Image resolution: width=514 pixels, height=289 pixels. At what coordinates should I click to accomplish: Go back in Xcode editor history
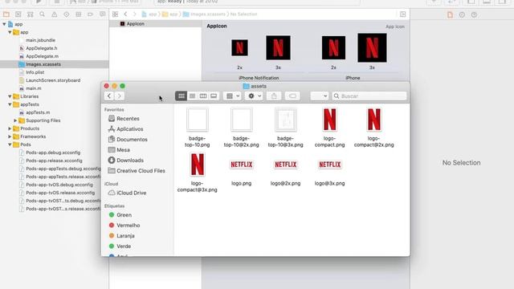pyautogui.click(x=125, y=14)
